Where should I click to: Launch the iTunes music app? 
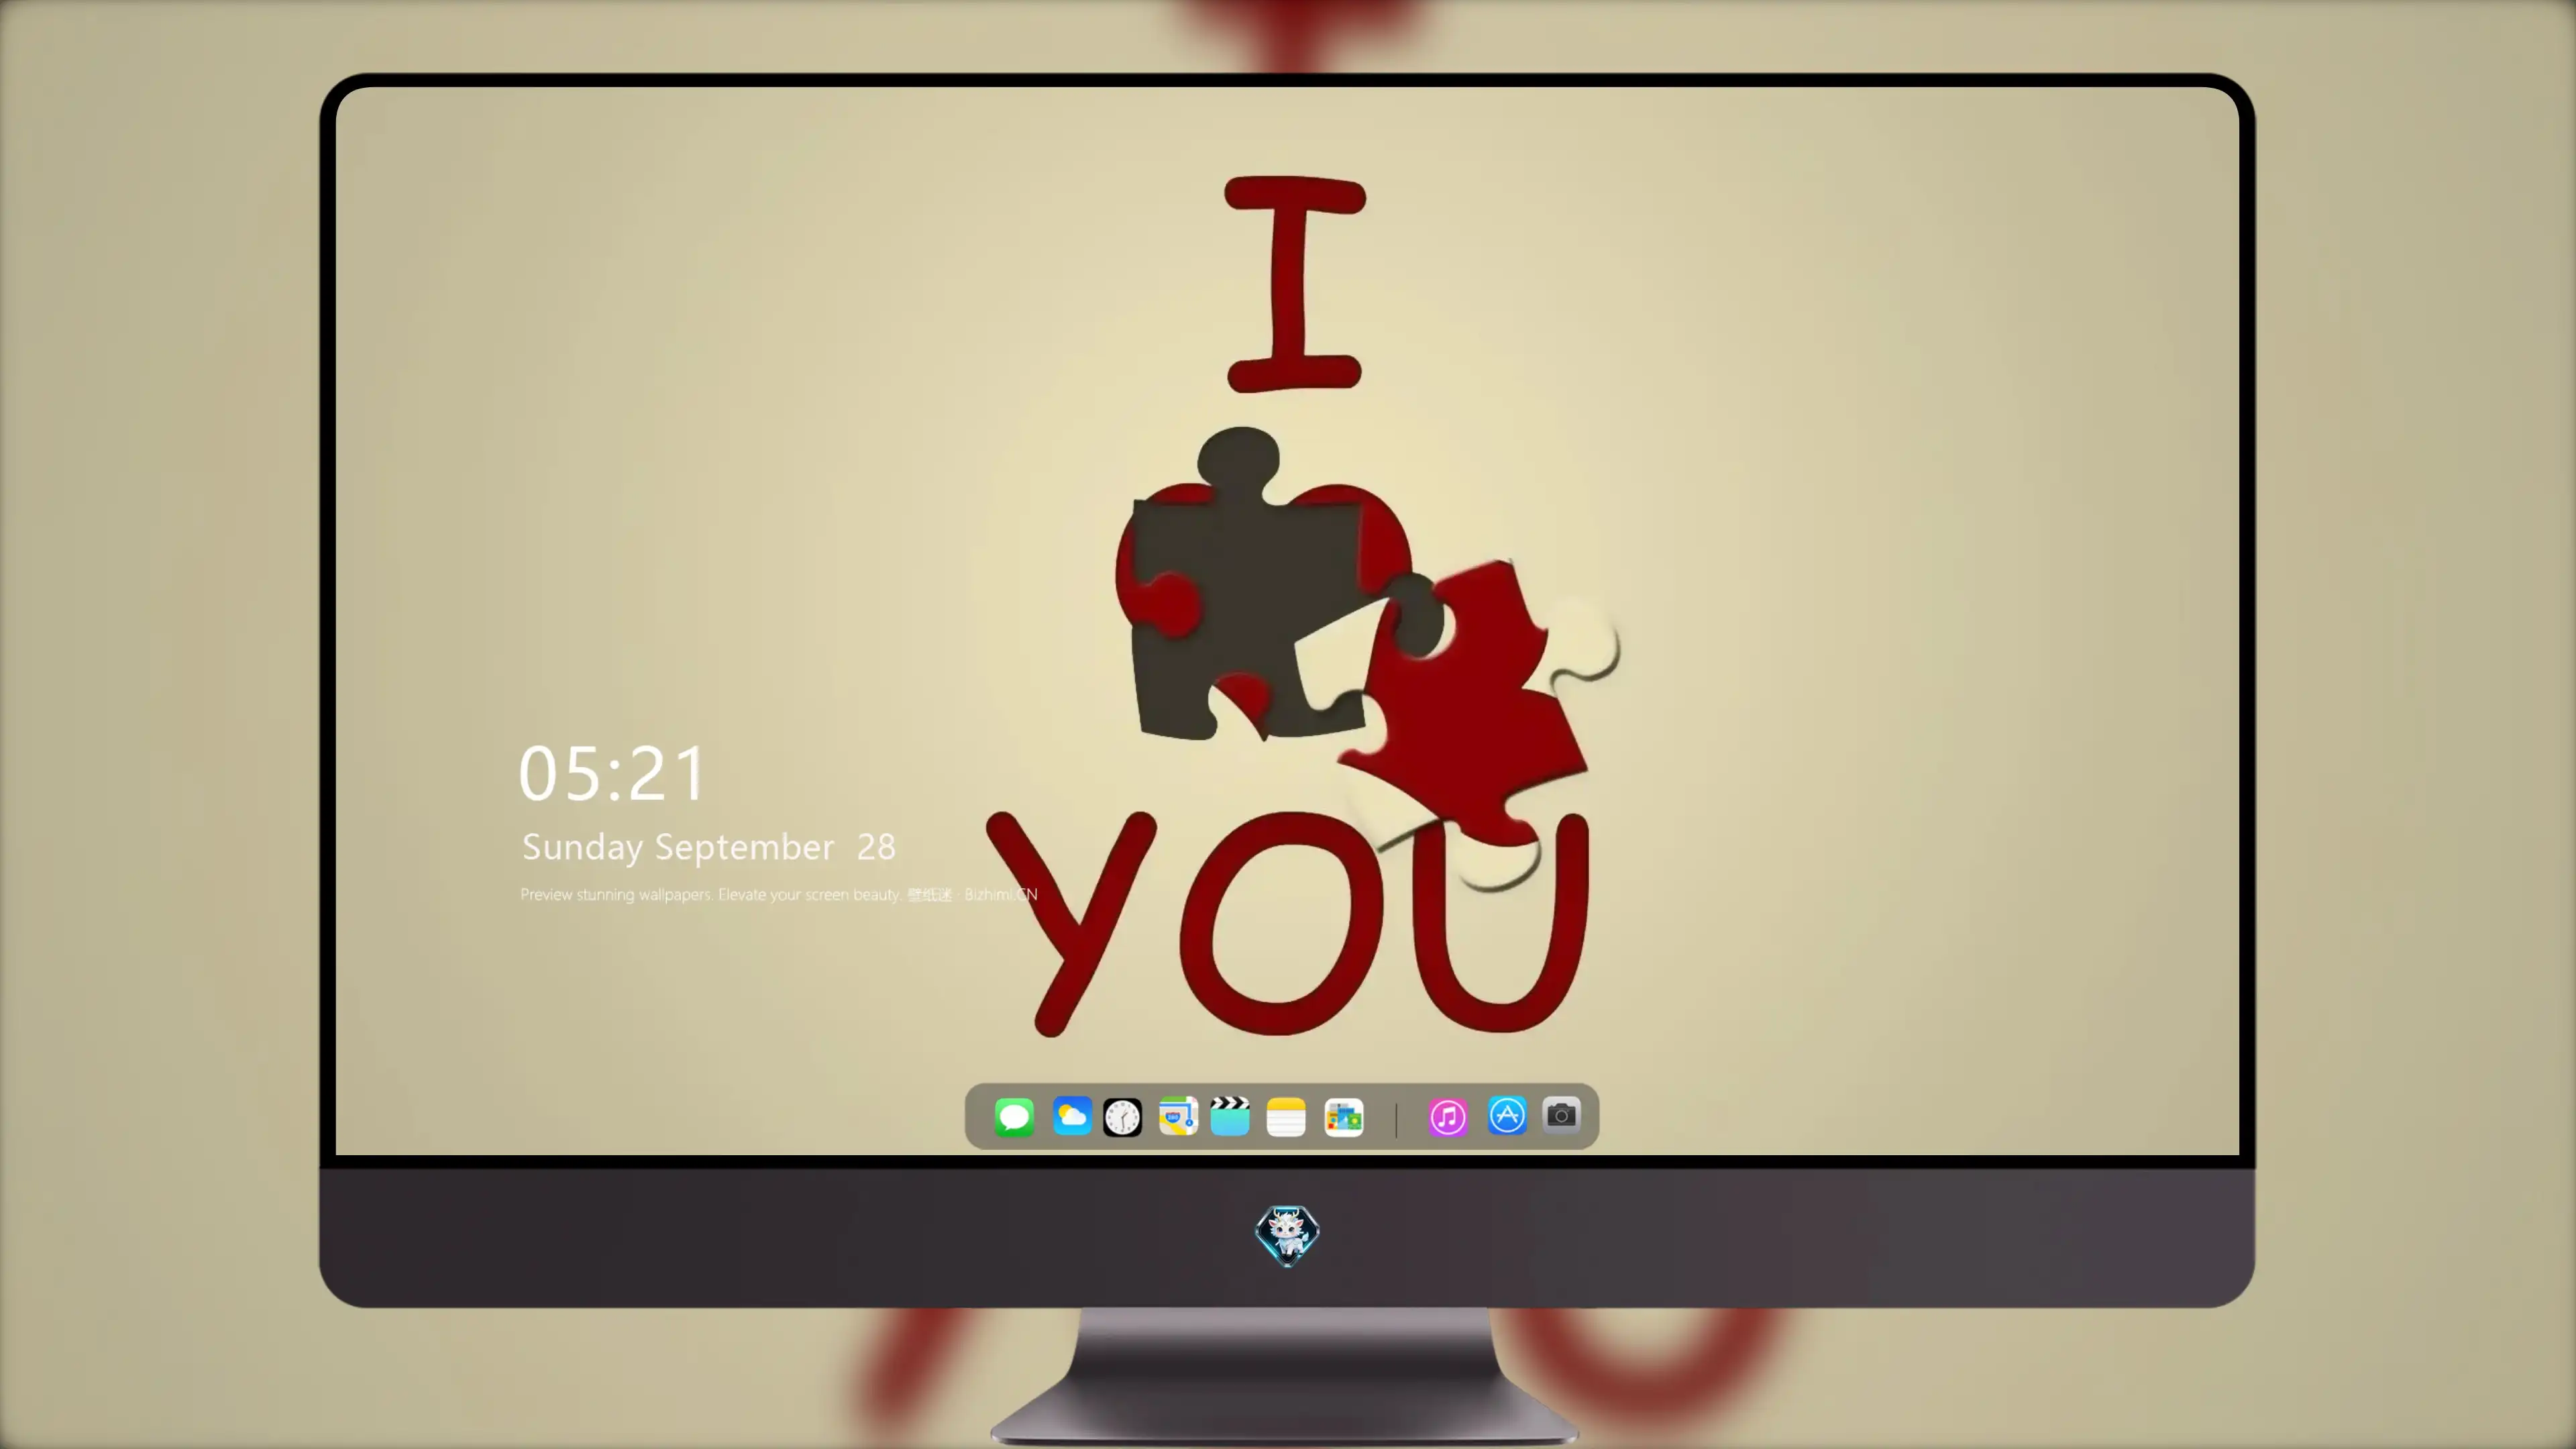click(x=1448, y=1117)
